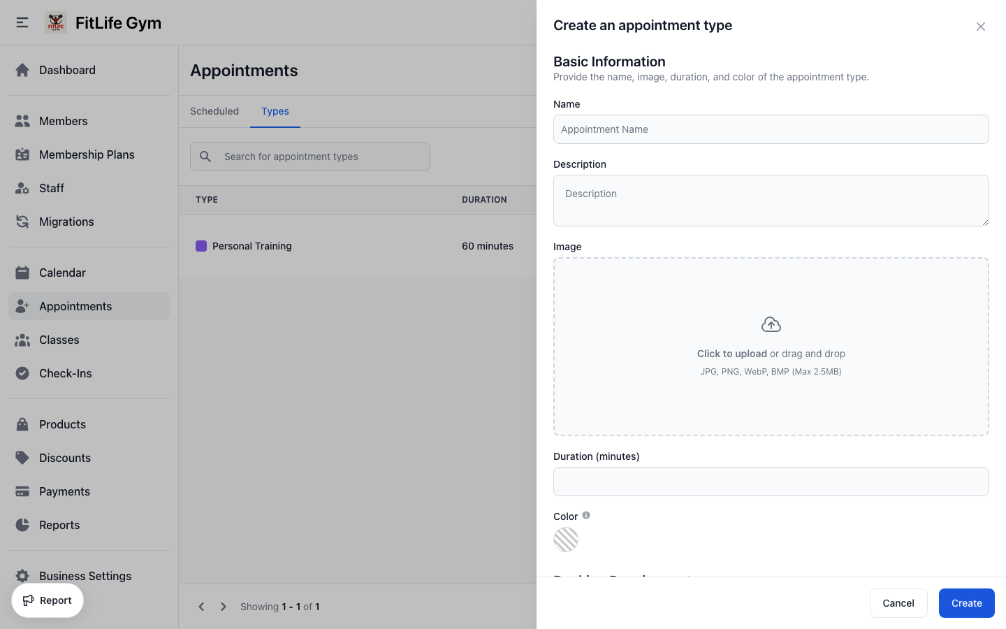
Task: View Membership Plans
Action: pyautogui.click(x=87, y=154)
